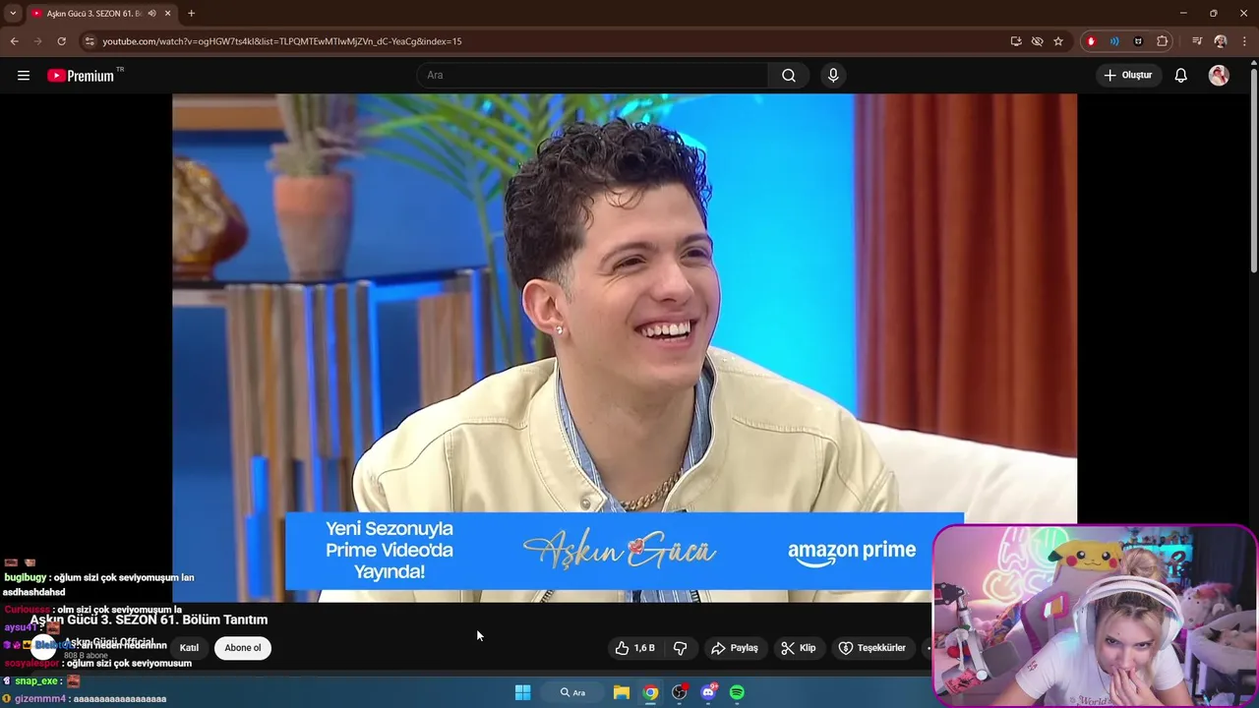Subscribe using Abone ol button
Image resolution: width=1259 pixels, height=708 pixels.
pyautogui.click(x=243, y=648)
